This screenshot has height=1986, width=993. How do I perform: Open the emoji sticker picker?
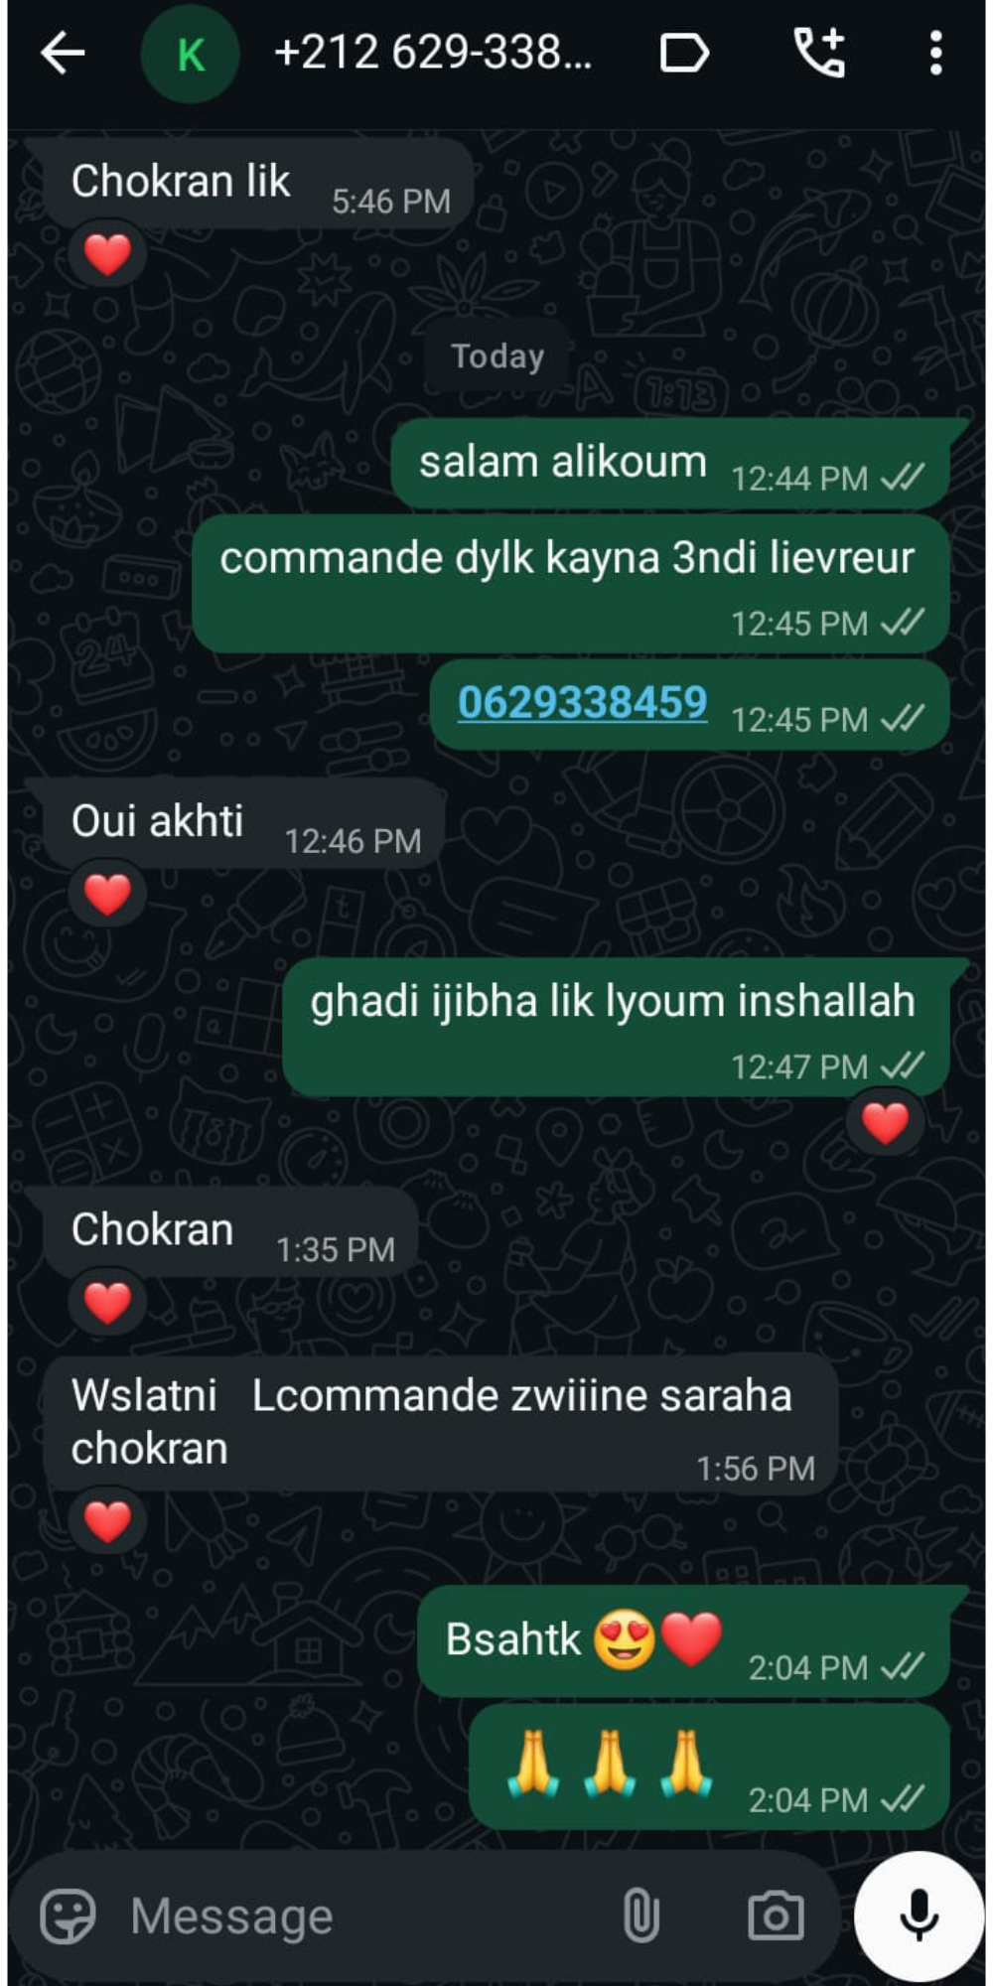[69, 1915]
